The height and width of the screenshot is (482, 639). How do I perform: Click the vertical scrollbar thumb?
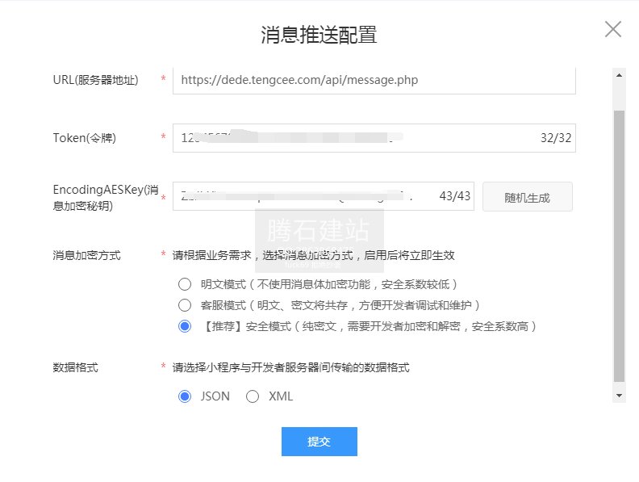(x=620, y=242)
